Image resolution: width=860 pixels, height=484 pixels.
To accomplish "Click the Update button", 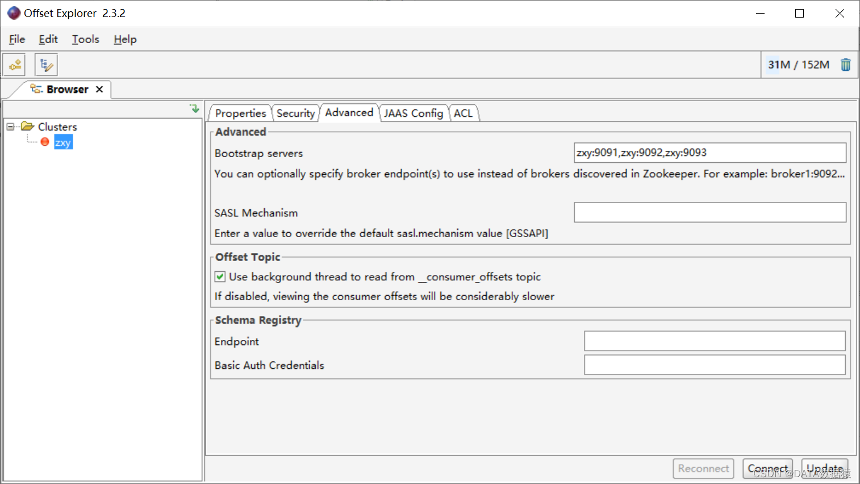I will 824,469.
